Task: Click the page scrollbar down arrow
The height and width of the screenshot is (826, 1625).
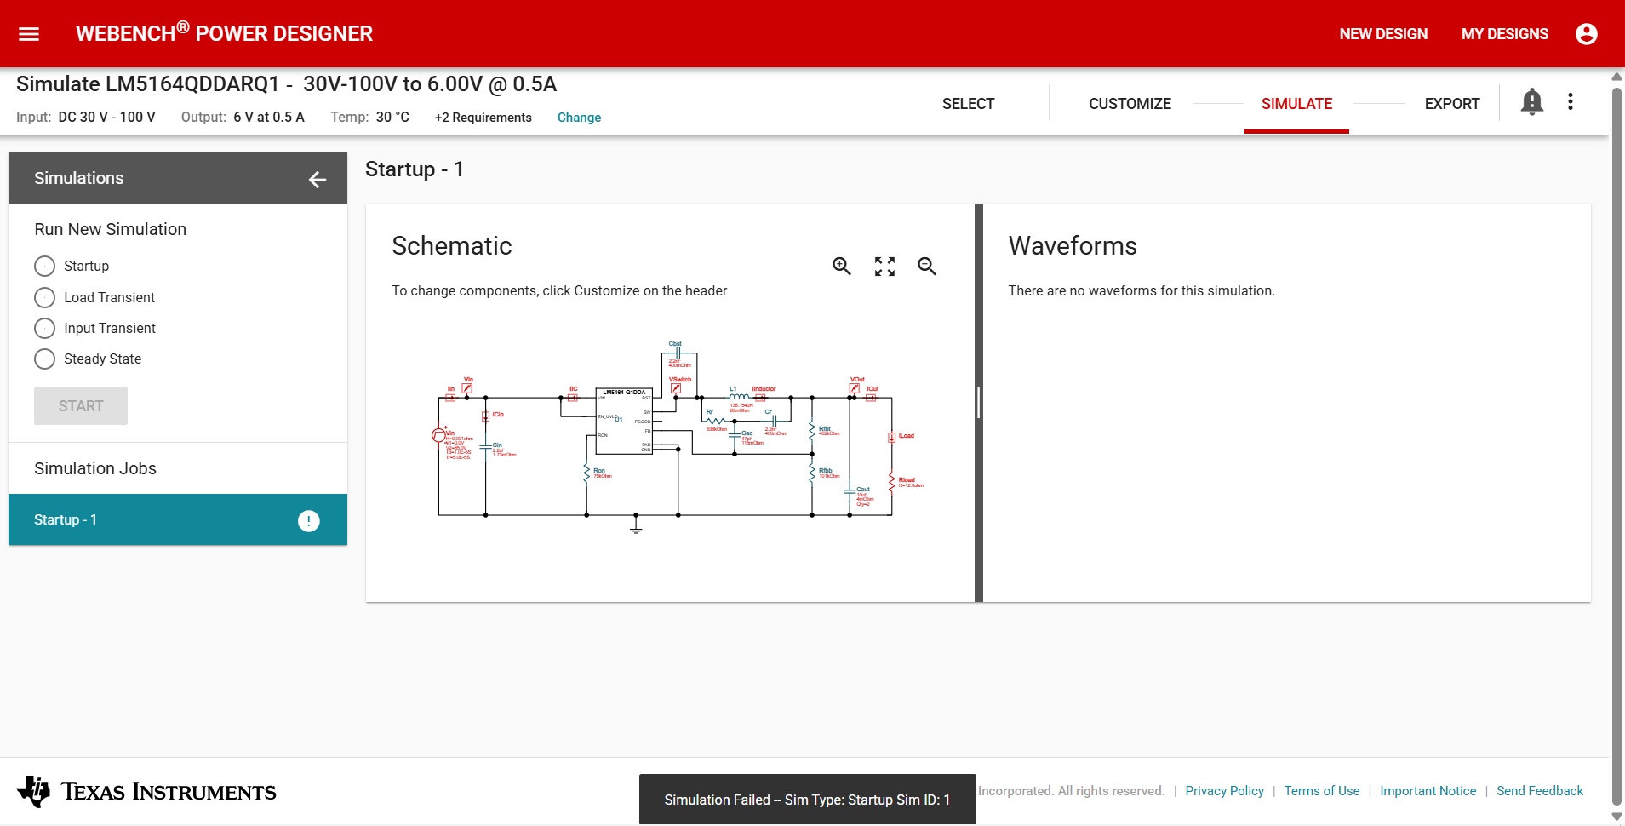Action: click(1616, 817)
